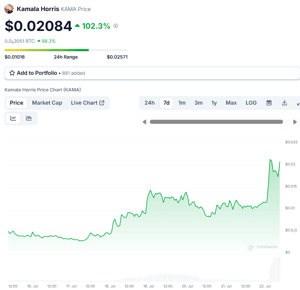Click the 17. Jul x-axis label
300x290 pixels.
[x=71, y=286]
